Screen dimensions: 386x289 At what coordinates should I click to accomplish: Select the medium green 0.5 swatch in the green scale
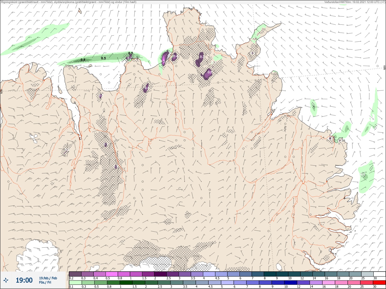100,283
